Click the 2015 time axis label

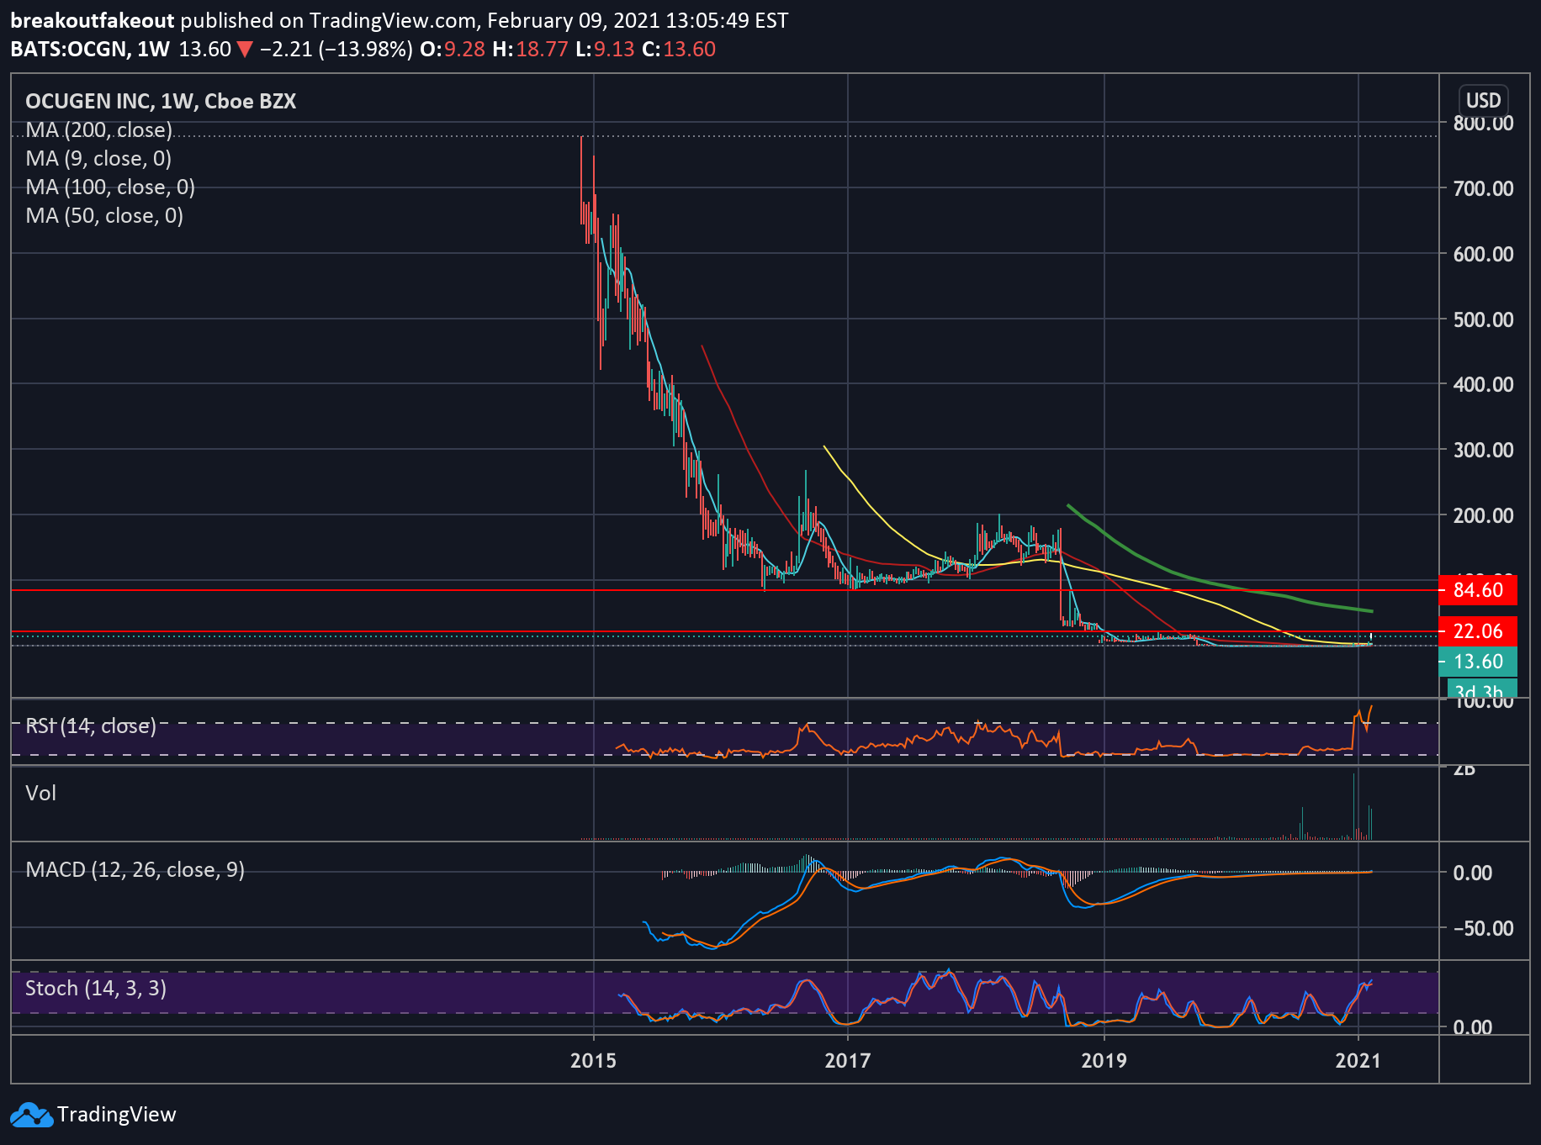[x=594, y=1060]
